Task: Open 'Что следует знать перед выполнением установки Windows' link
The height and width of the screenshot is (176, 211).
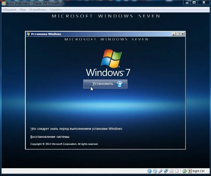Action: click(x=76, y=128)
